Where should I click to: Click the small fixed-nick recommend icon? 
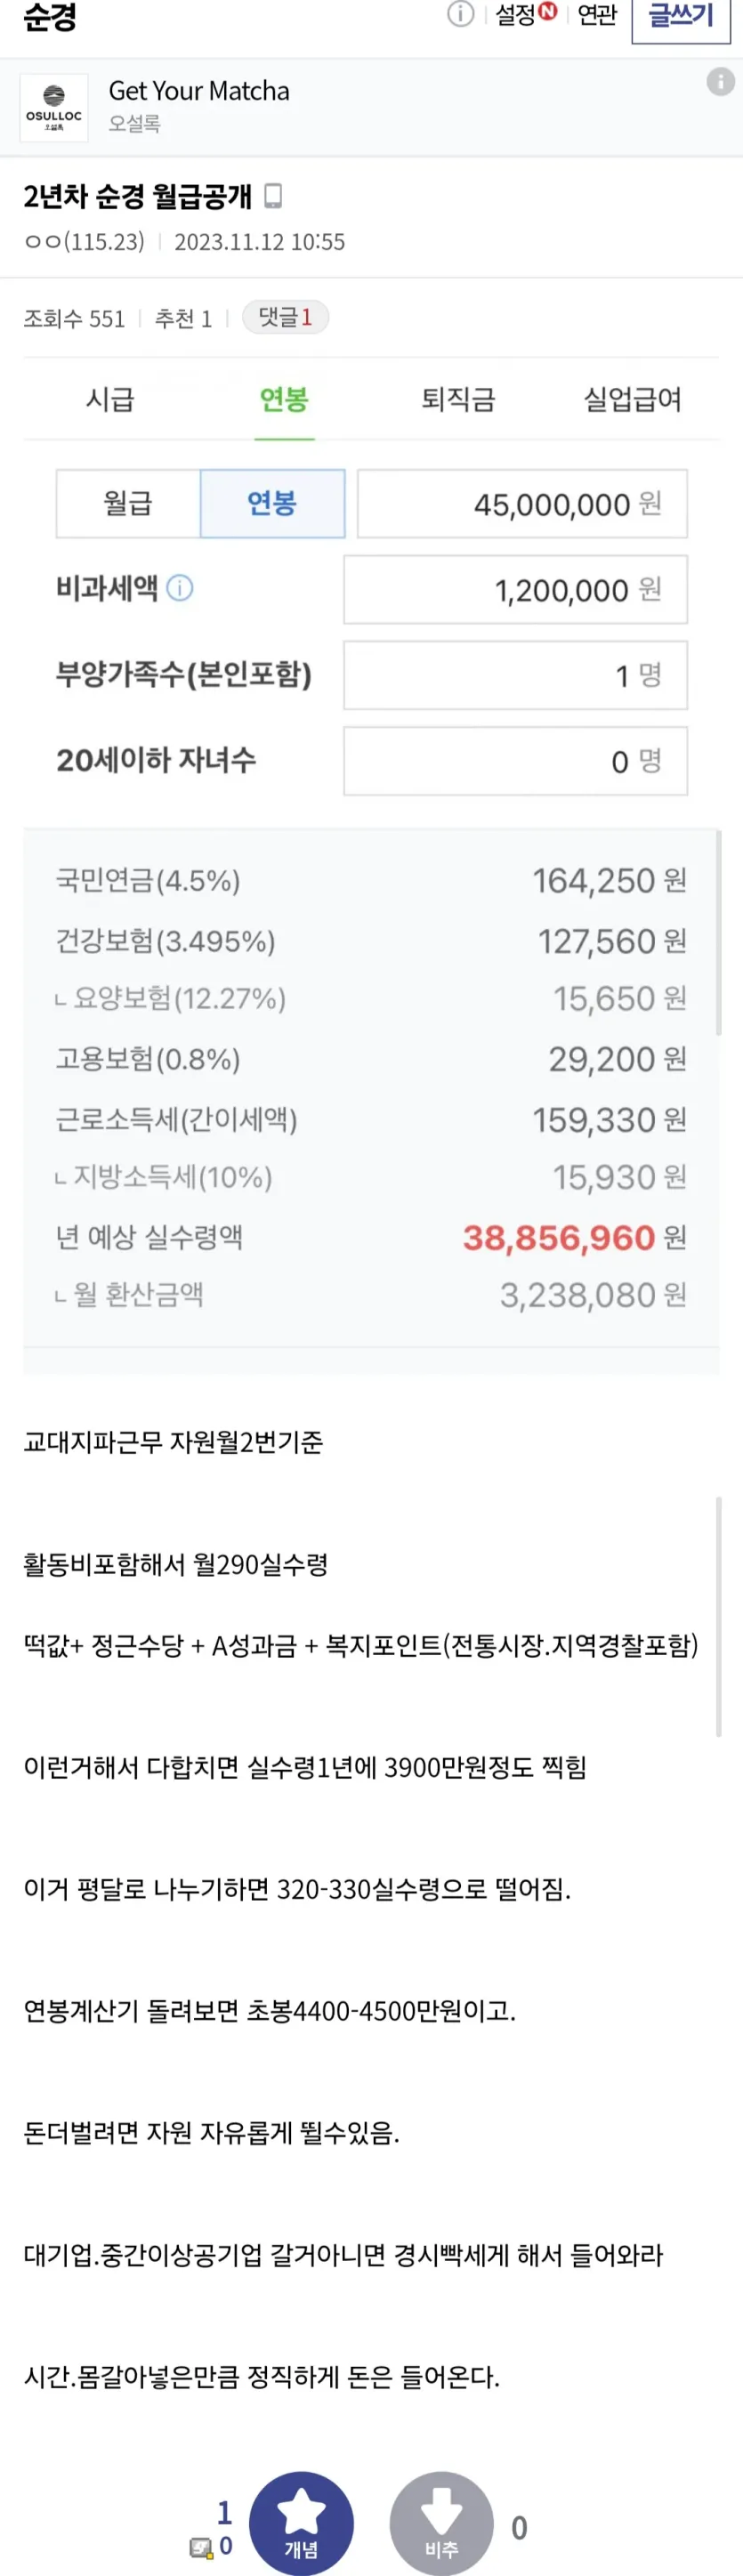click(x=202, y=2547)
